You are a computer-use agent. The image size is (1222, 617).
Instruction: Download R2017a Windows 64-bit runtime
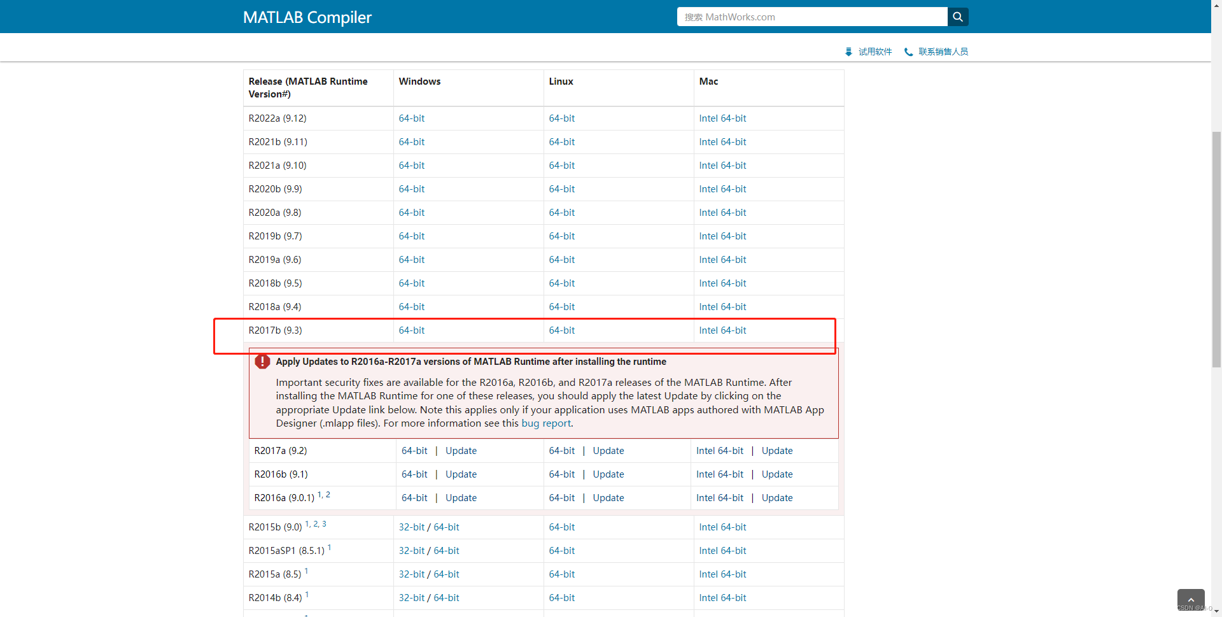(x=414, y=451)
